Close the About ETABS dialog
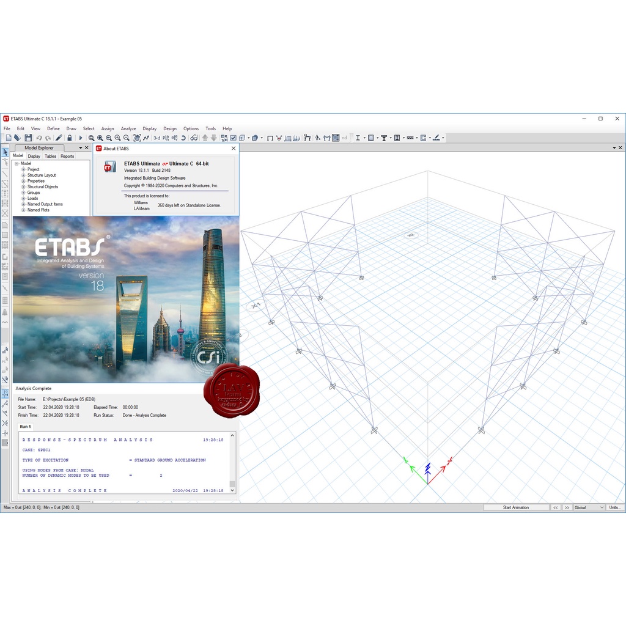The image size is (626, 626). point(233,149)
